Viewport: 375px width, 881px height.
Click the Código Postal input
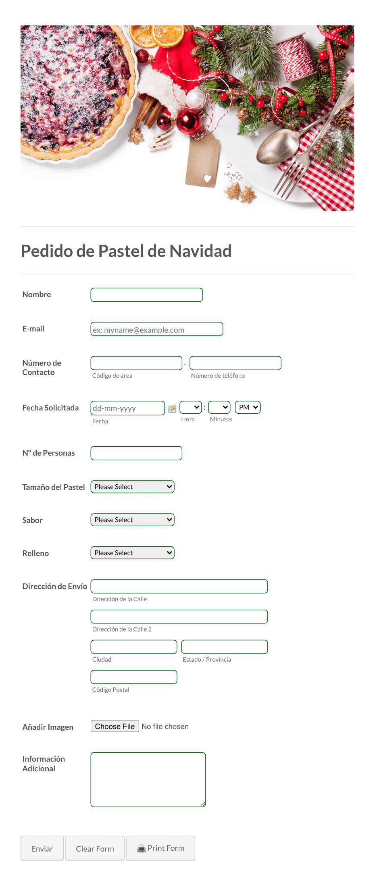click(134, 677)
